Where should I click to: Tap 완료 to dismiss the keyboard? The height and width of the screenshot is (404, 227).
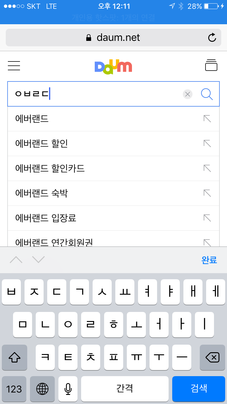[209, 260]
